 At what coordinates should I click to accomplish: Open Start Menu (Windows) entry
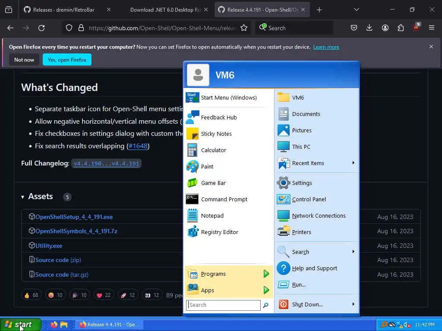(x=228, y=98)
